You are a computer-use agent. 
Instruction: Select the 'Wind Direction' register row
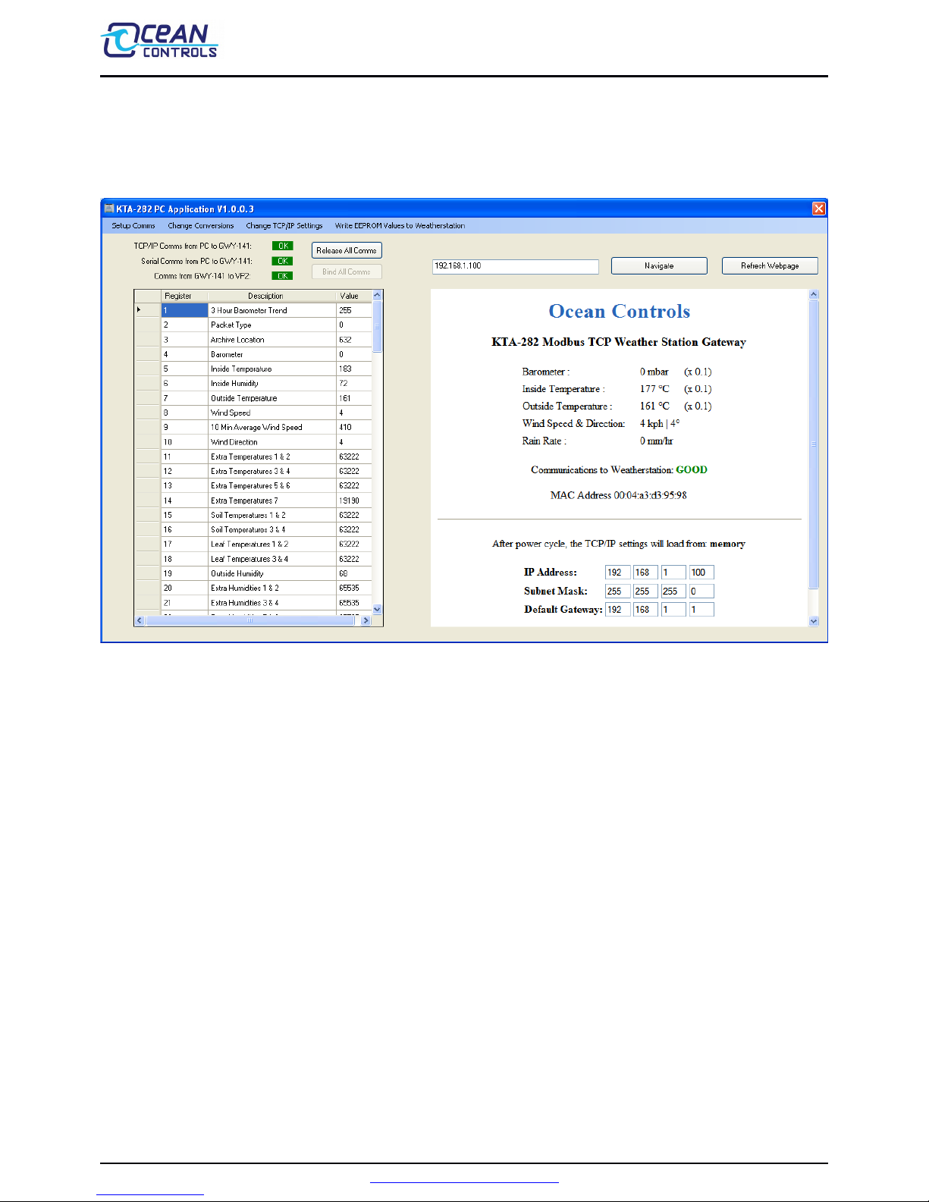(x=253, y=442)
